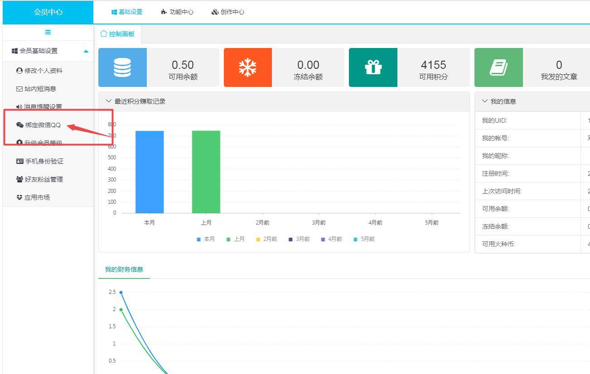Collapse the 我的信息 panel
Image resolution: width=590 pixels, height=374 pixels.
pyautogui.click(x=484, y=101)
